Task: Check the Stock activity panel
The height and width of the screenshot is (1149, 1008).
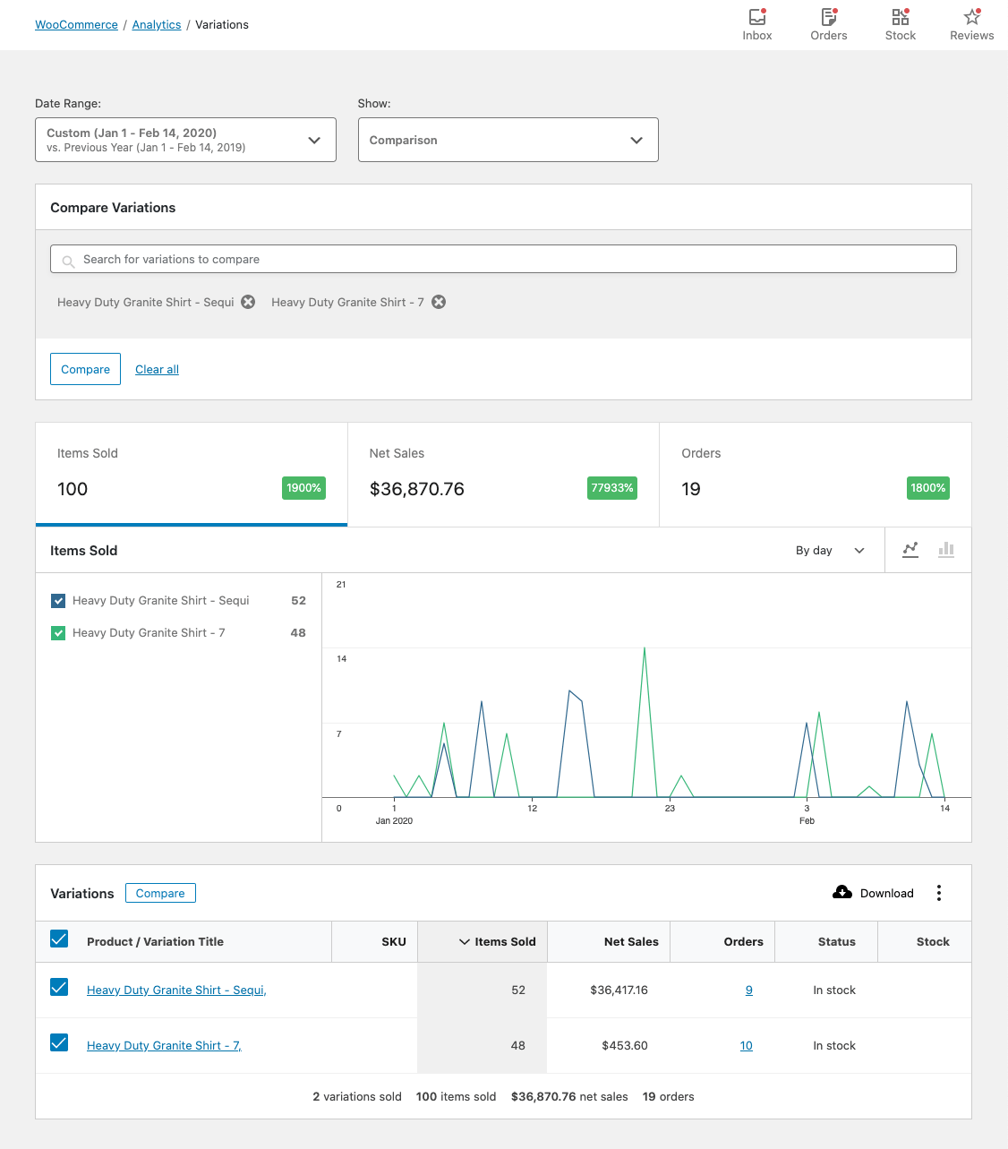Action: [900, 22]
